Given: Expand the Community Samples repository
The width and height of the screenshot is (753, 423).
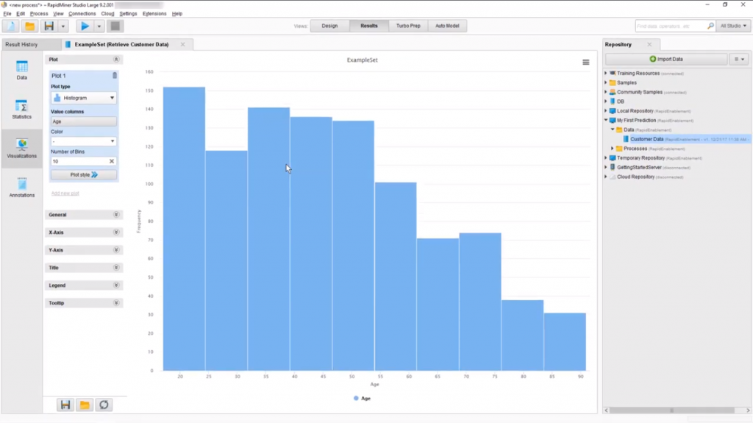Looking at the screenshot, I should tap(606, 92).
